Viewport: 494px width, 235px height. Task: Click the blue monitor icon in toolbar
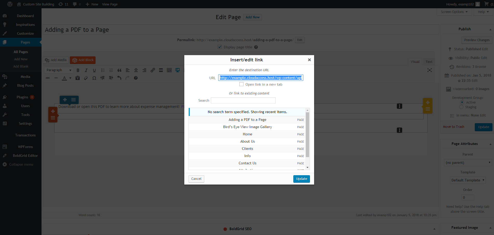[178, 70]
